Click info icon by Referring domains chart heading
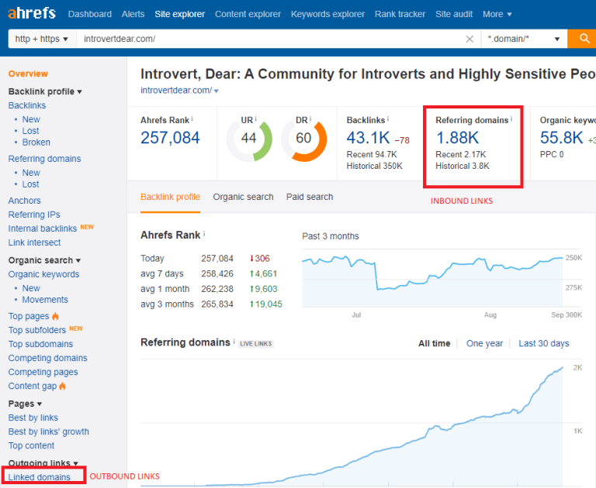 tap(234, 342)
